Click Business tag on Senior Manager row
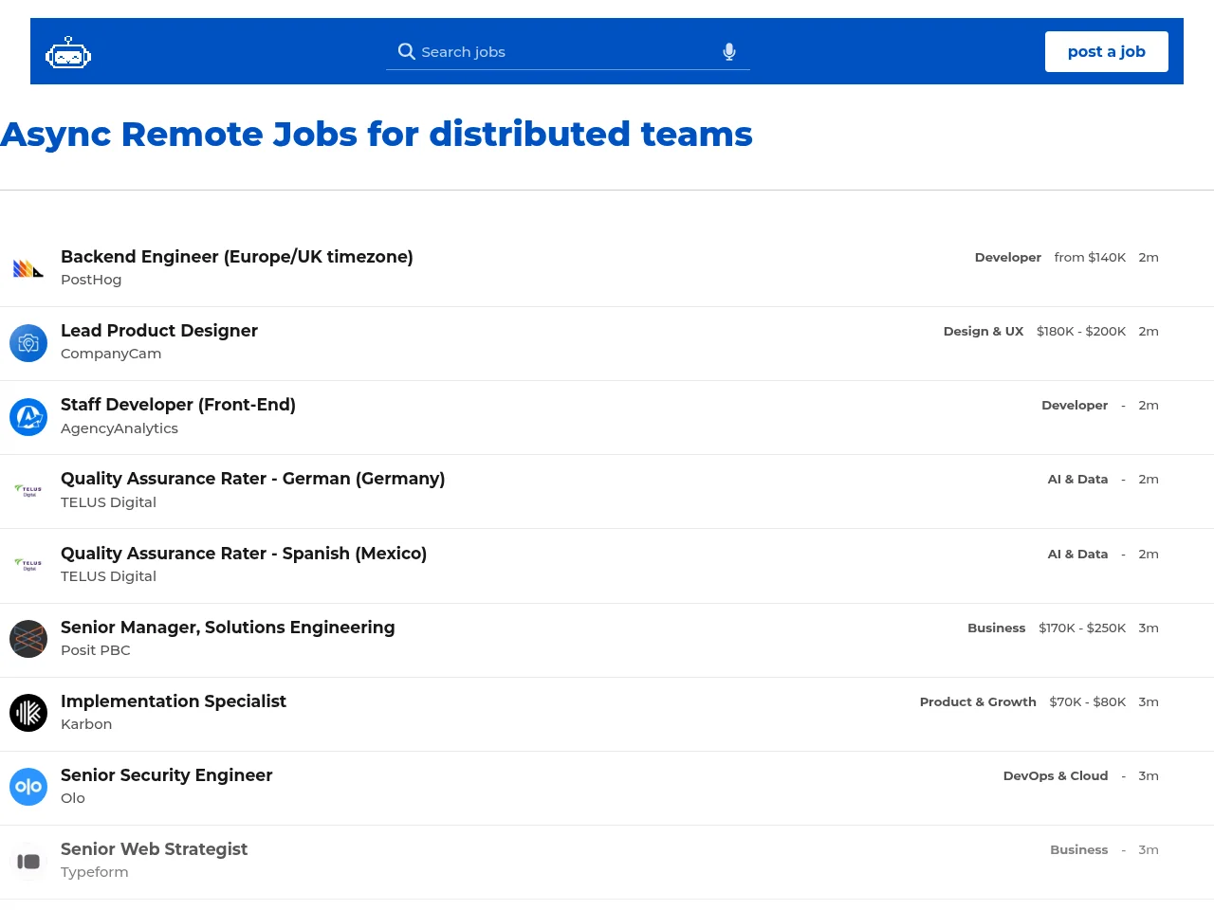 (997, 628)
